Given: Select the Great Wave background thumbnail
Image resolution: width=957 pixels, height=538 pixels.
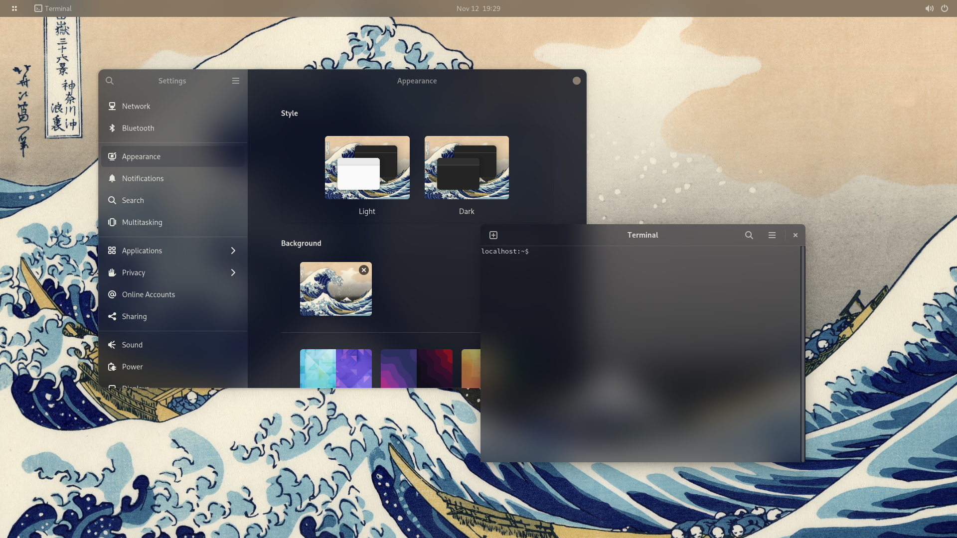Looking at the screenshot, I should pyautogui.click(x=336, y=289).
